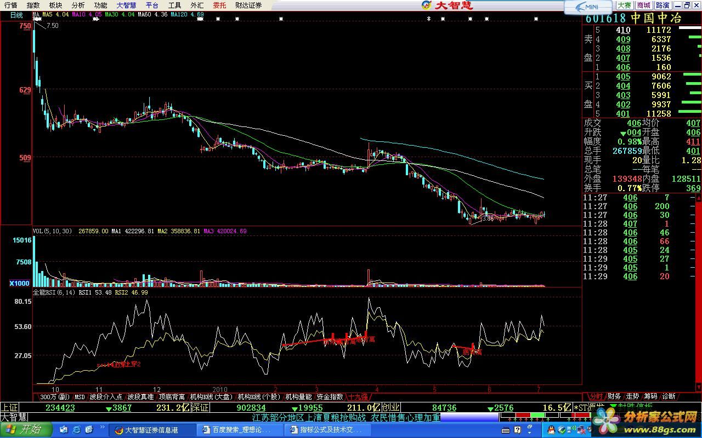Viewport: 702px width, 438px height.
Task: Click the scrolling news ticker 江苏部分地区
Action: [x=346, y=418]
